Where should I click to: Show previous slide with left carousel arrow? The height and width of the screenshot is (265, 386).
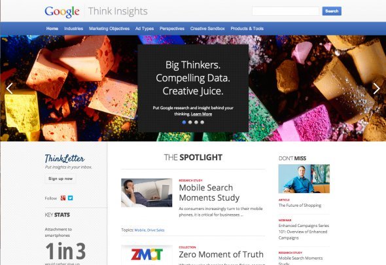[9, 88]
